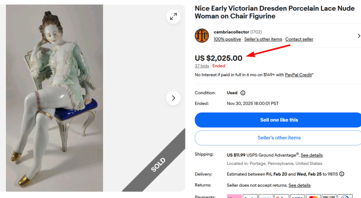
Task: Open the PayPal Credit link
Action: pos(298,75)
